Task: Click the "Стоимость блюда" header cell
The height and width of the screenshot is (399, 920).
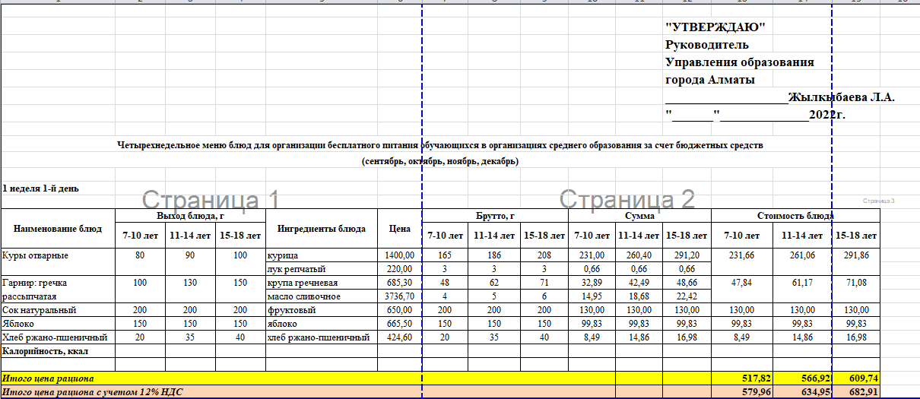Action: pyautogui.click(x=795, y=216)
